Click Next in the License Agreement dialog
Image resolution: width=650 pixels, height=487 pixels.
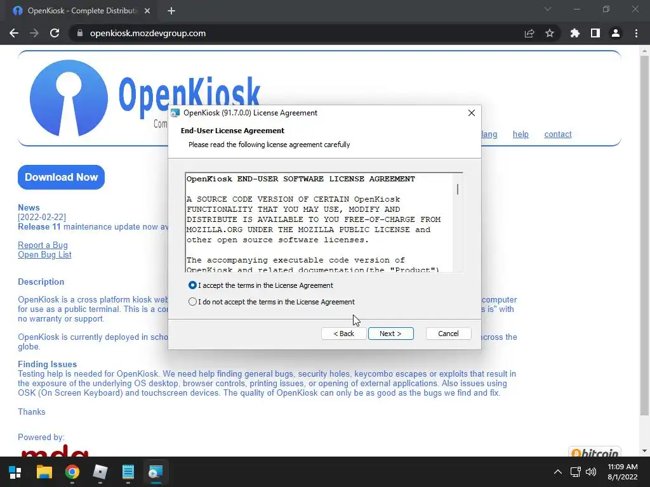tap(390, 334)
